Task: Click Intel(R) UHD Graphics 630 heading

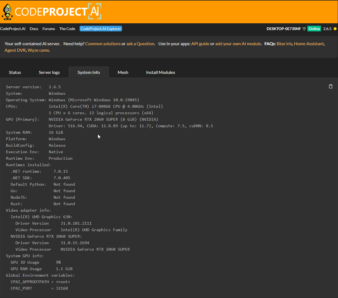Action: (41, 217)
